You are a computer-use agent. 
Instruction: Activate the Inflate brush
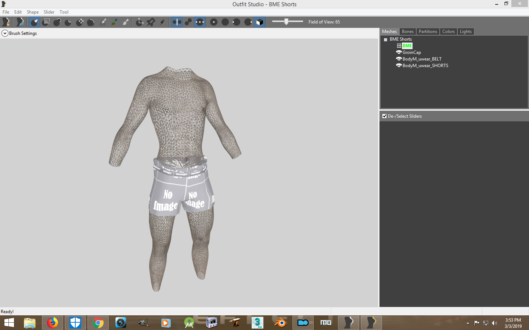coord(57,22)
